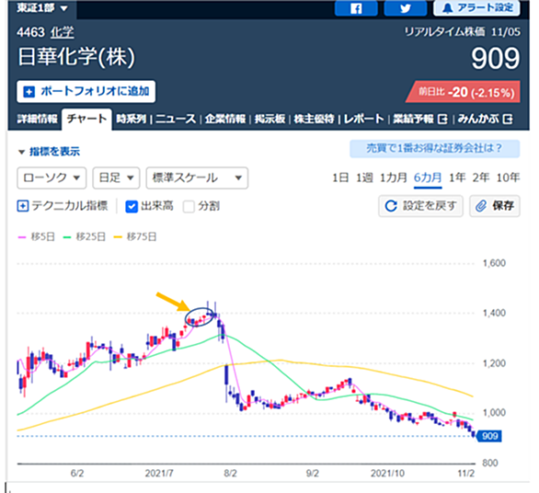Share on Facebook icon button
The image size is (539, 493).
356,8
